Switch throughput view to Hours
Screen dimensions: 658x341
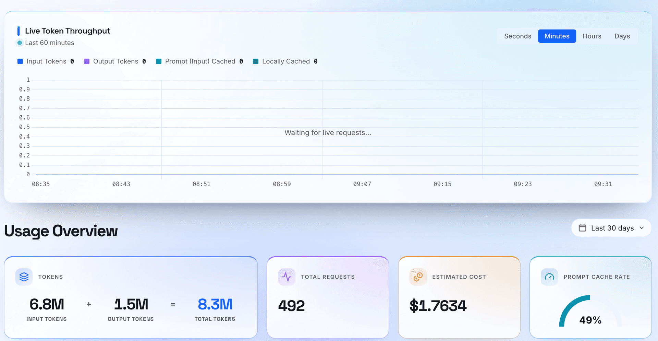(x=592, y=36)
